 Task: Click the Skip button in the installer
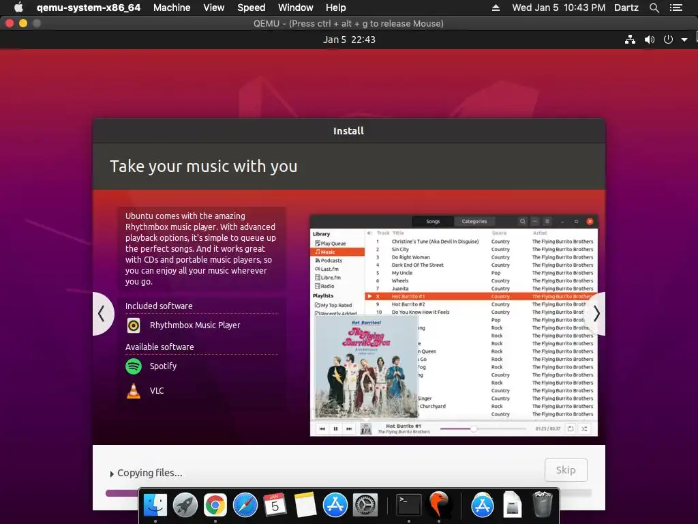point(566,470)
